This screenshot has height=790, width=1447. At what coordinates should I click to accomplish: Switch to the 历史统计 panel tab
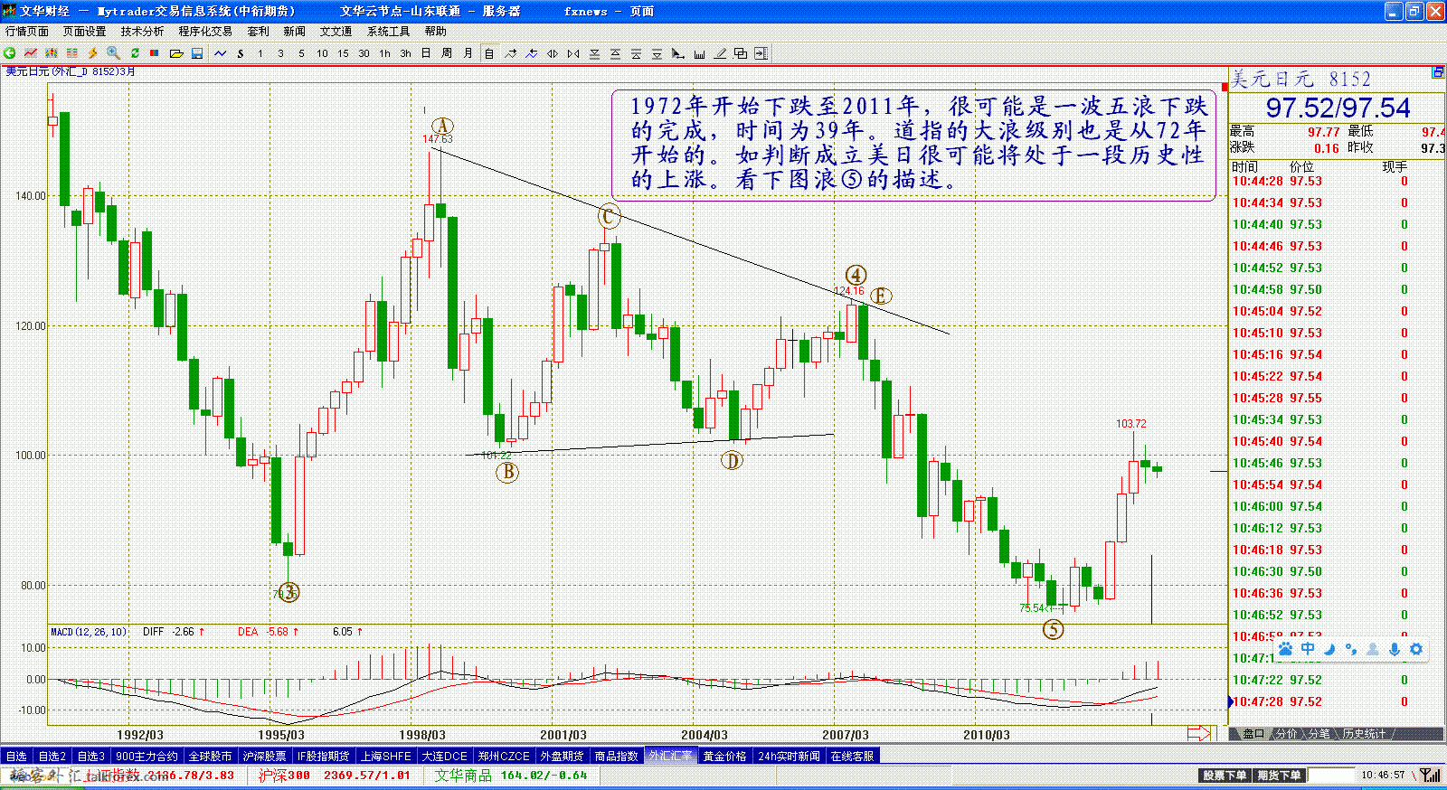pyautogui.click(x=1364, y=733)
